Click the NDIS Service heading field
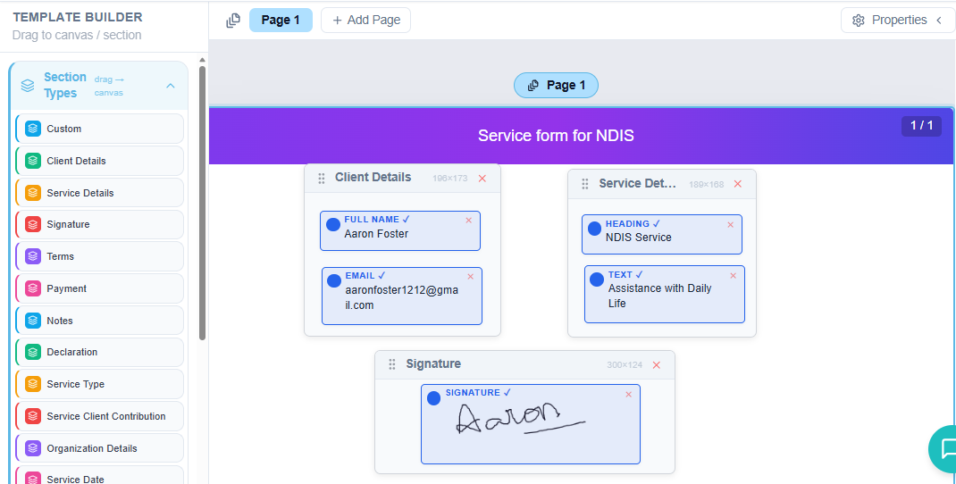 pos(661,234)
